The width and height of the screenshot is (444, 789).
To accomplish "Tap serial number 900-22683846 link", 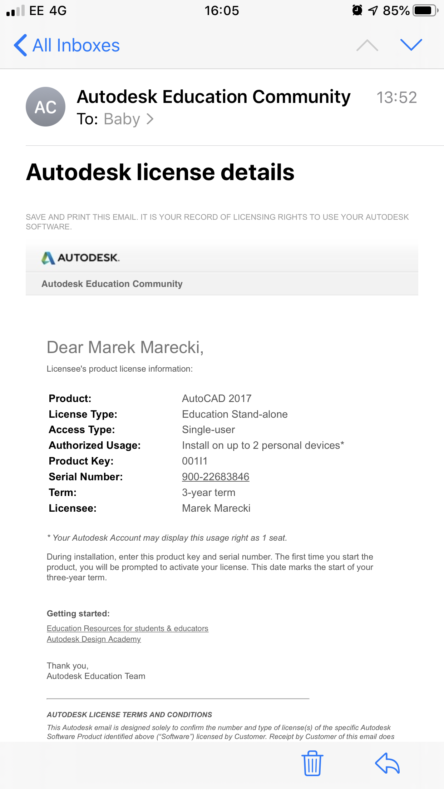I will click(216, 477).
